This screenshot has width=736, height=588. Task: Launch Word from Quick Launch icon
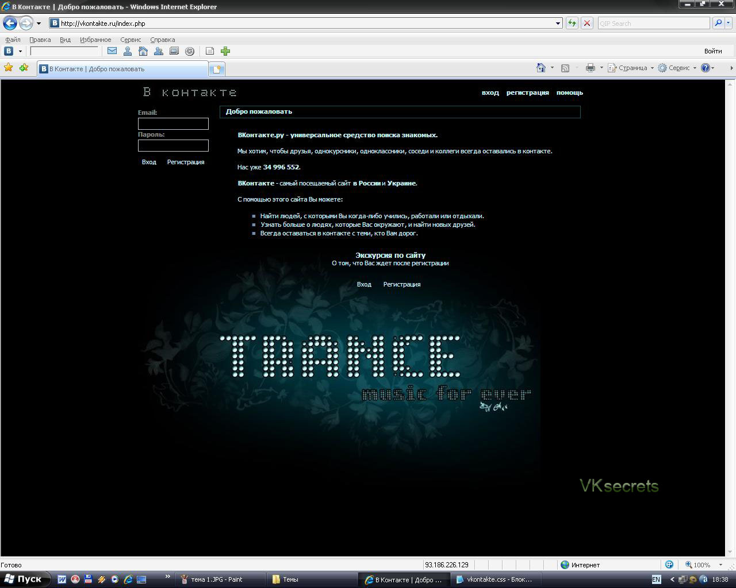coord(62,579)
